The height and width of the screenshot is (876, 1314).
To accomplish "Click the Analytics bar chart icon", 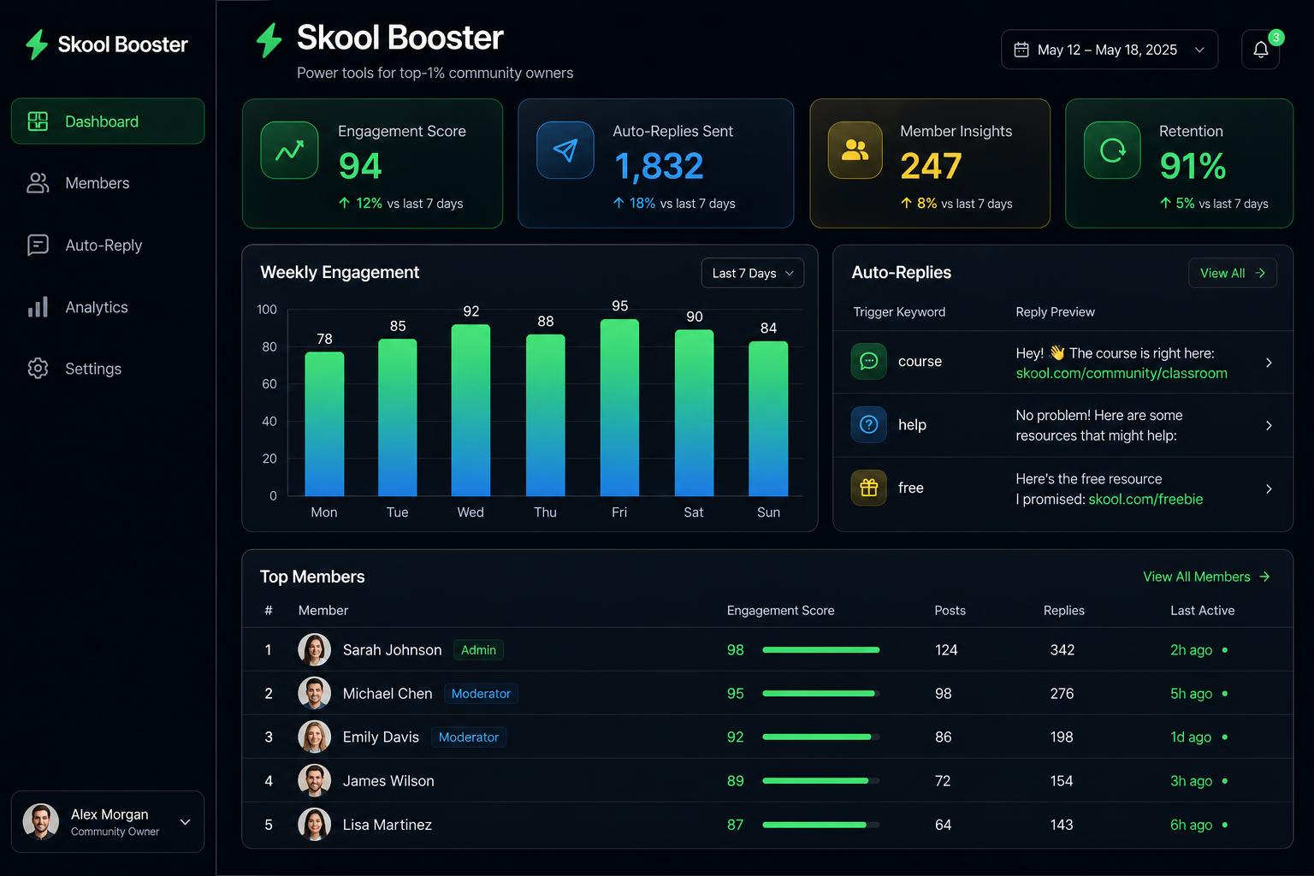I will click(x=38, y=307).
